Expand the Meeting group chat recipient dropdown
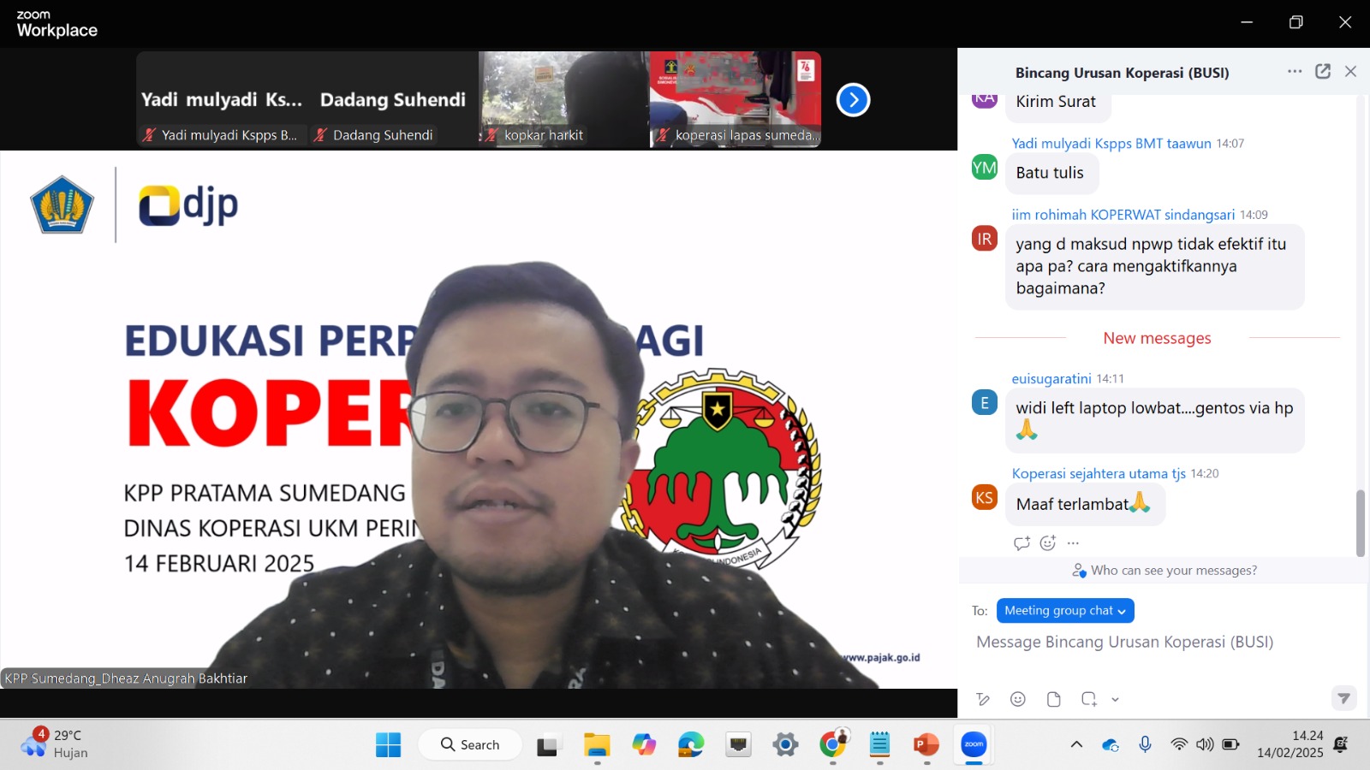This screenshot has height=770, width=1370. [x=1065, y=611]
